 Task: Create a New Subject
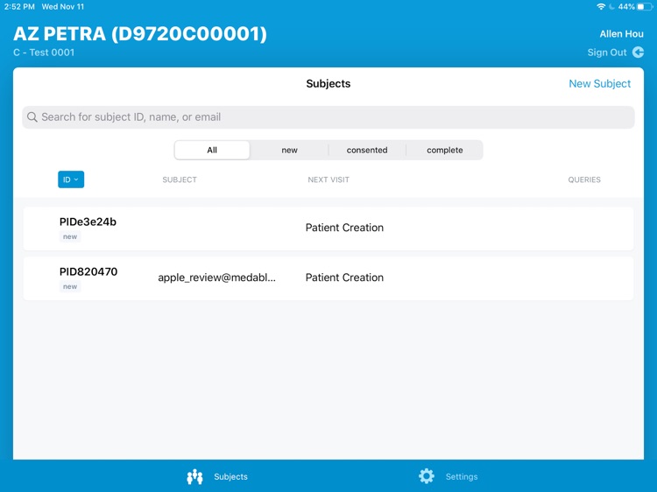(599, 84)
